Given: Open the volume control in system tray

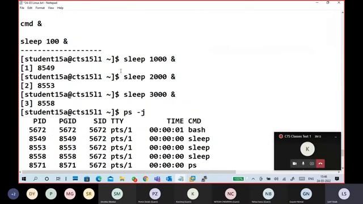Looking at the screenshot, I should pyautogui.click(x=276, y=179).
